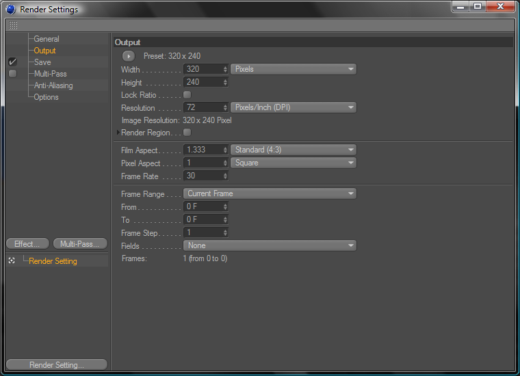Enable the Lock Ratio checkbox
Image resolution: width=520 pixels, height=376 pixels.
click(187, 95)
